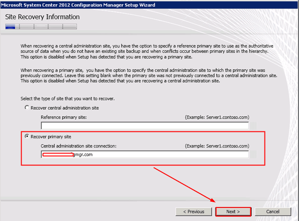Screen dimensions: 299x221
Task: Click the Setup Wizard title bar
Action: tap(149, 5)
